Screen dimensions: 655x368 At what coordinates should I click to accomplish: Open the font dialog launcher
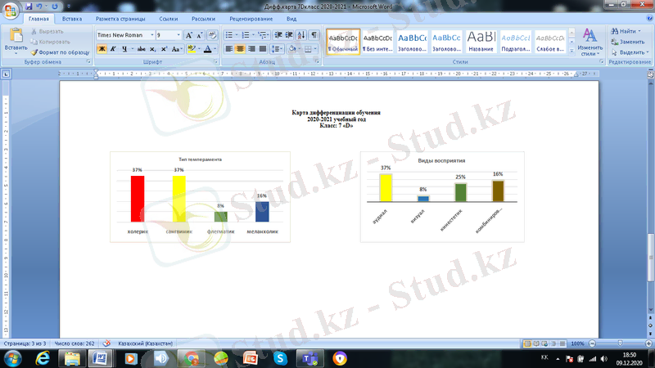(215, 62)
